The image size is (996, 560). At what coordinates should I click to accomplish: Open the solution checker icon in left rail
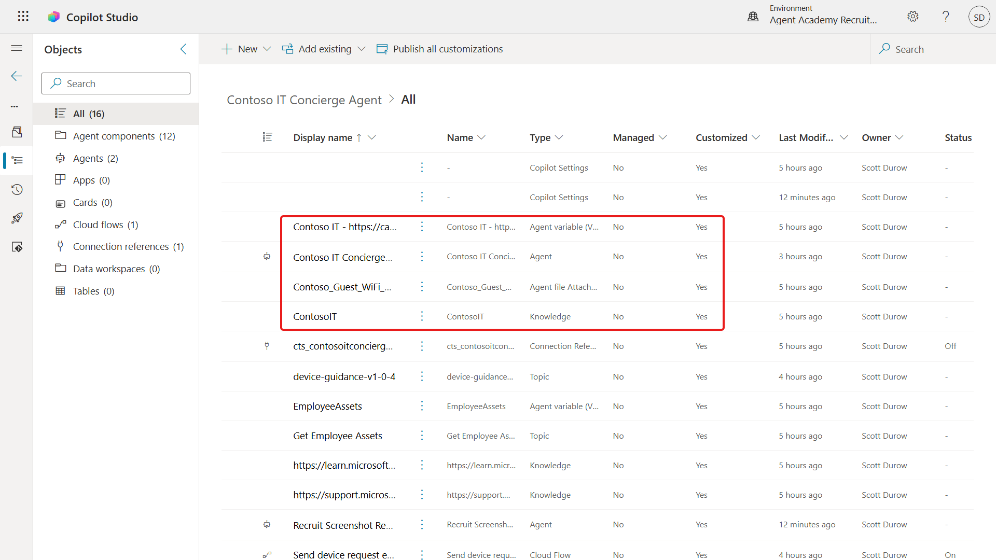point(17,247)
